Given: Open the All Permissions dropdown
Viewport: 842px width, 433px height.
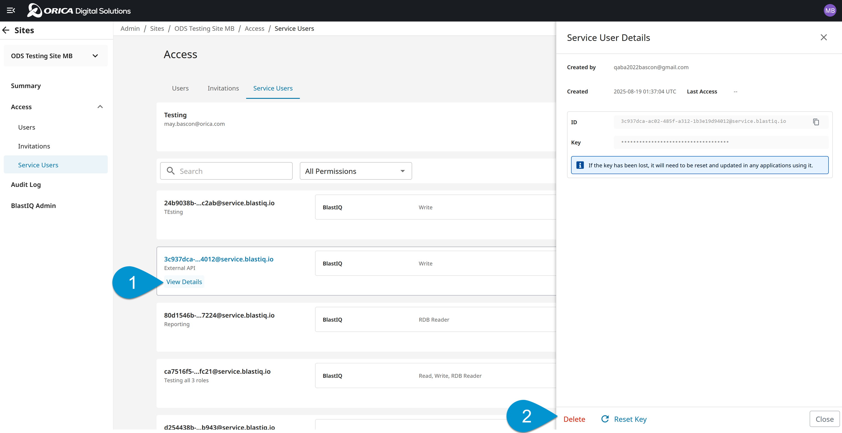Looking at the screenshot, I should pos(356,171).
